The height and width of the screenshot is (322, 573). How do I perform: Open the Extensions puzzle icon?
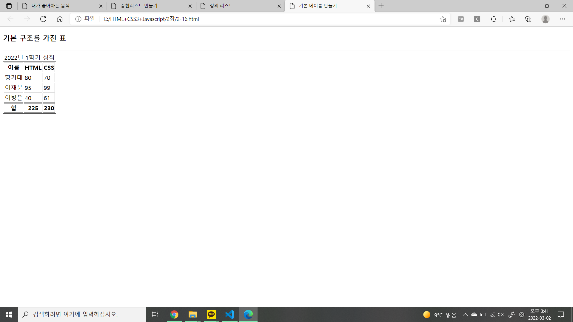(494, 19)
